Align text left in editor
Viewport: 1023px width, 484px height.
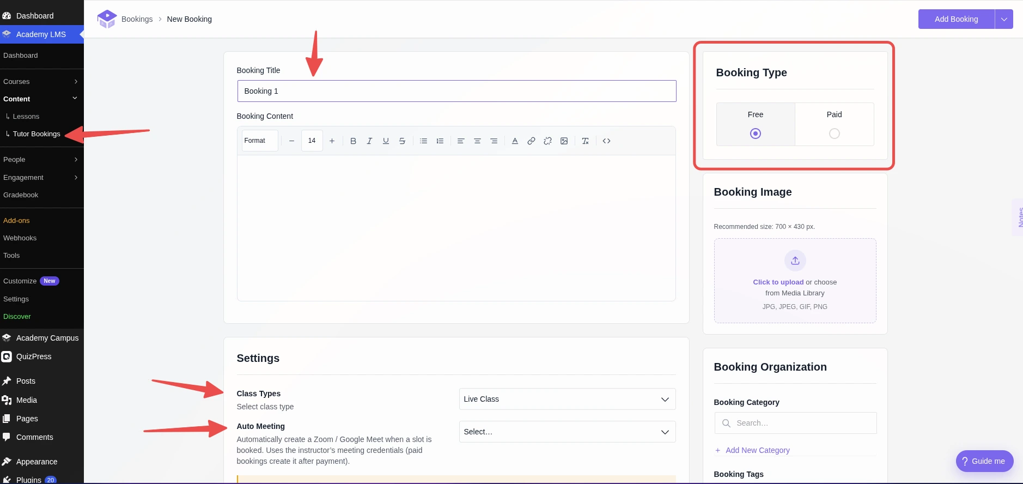(461, 141)
